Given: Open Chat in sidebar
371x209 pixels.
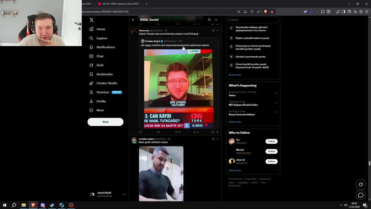Looking at the screenshot, I should (96, 56).
